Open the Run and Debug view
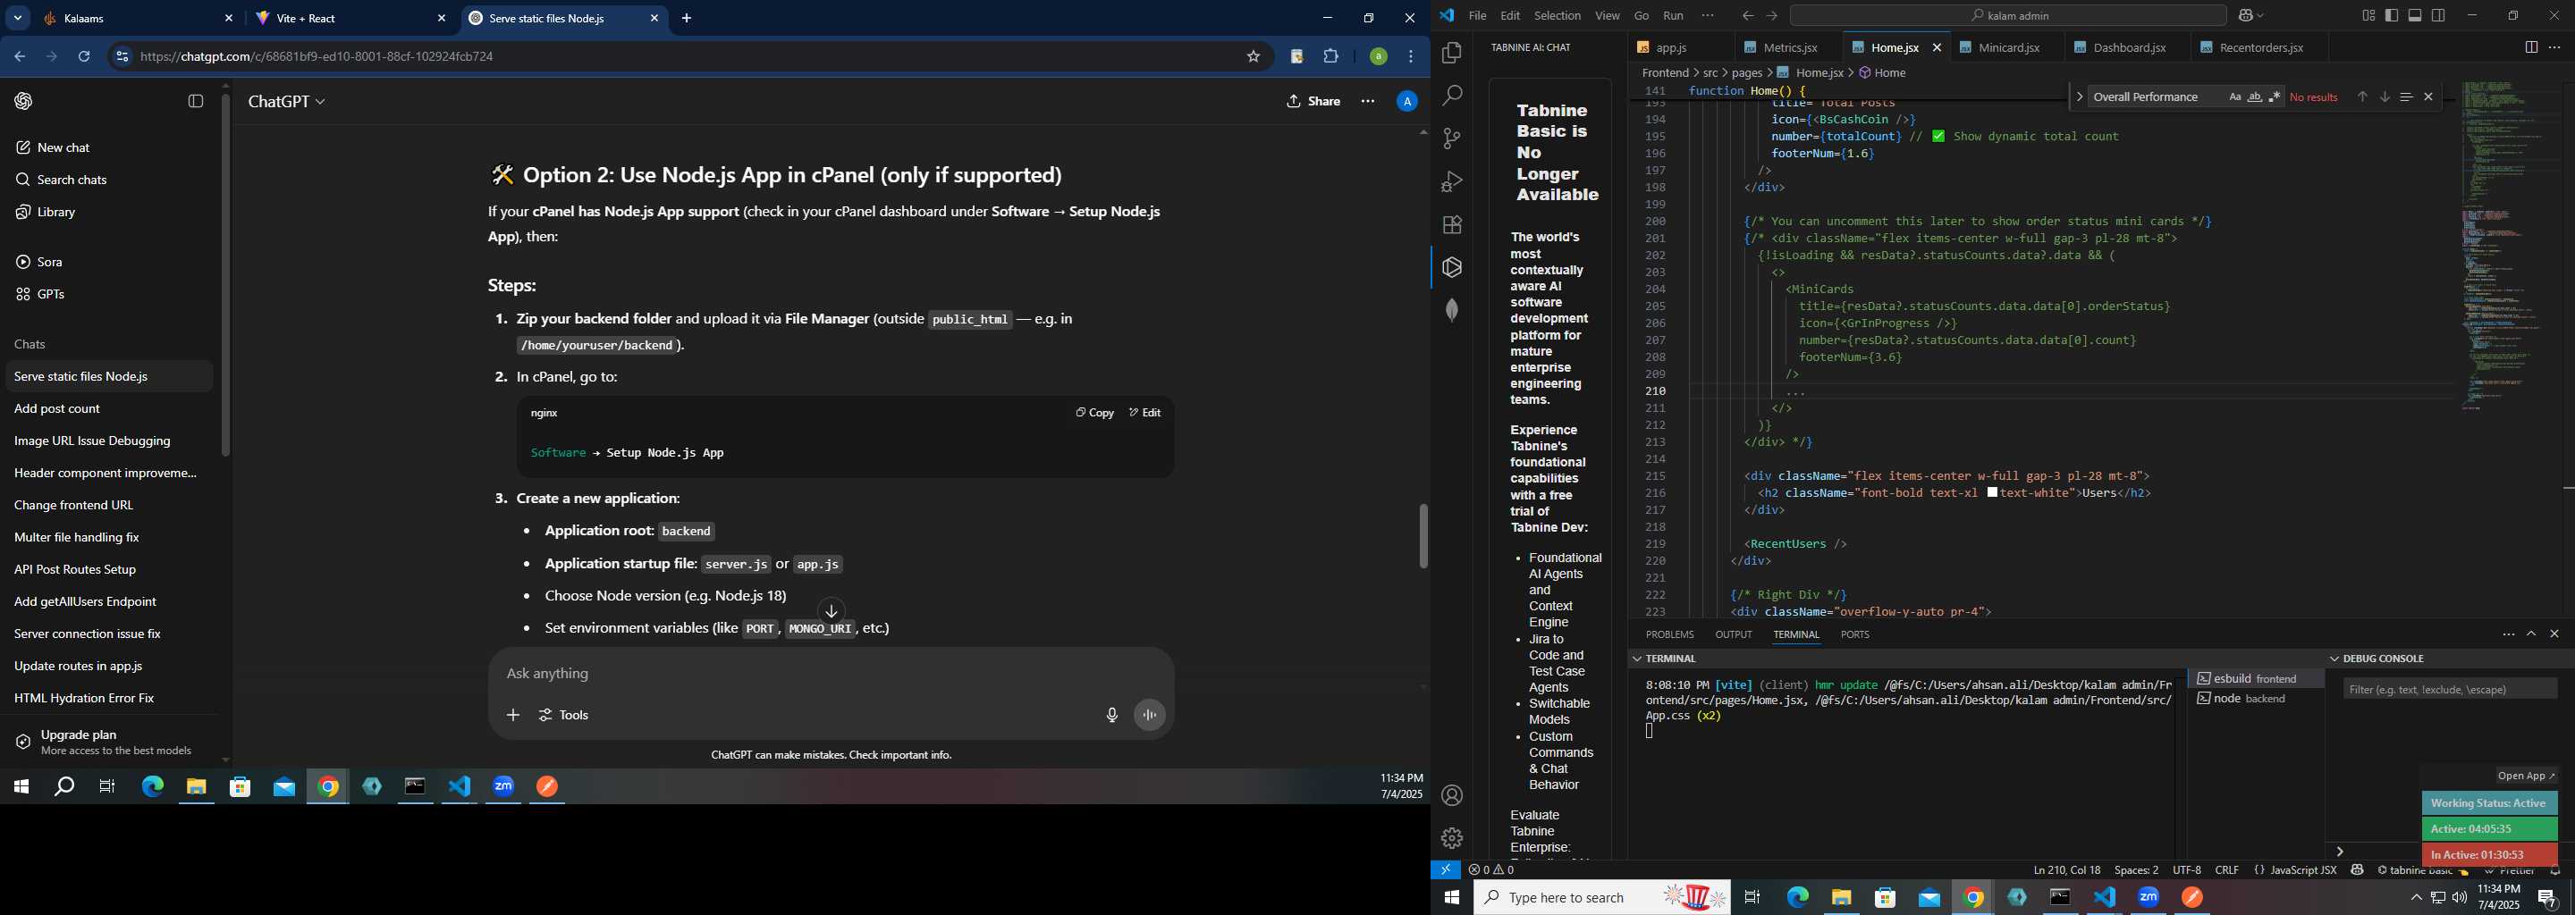 coord(1451,181)
